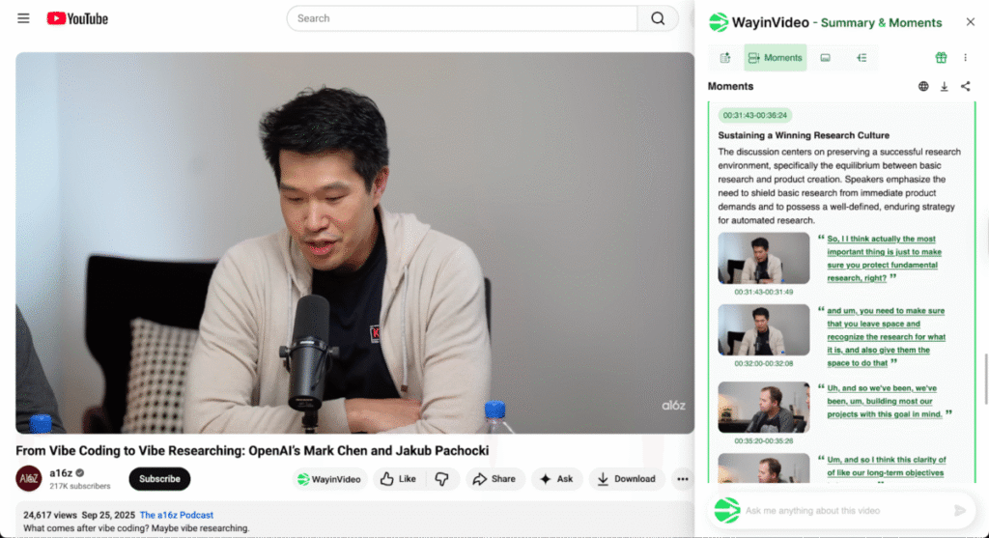Expand more actions under the video title
Screen dimensions: 989x538
click(x=683, y=479)
